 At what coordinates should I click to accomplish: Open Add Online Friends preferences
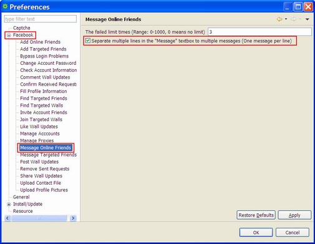point(40,42)
